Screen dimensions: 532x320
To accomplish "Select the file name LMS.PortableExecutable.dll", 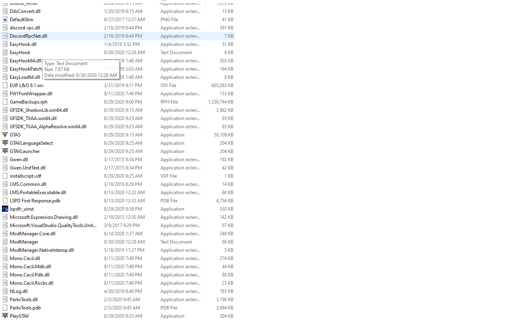I will (38, 193).
